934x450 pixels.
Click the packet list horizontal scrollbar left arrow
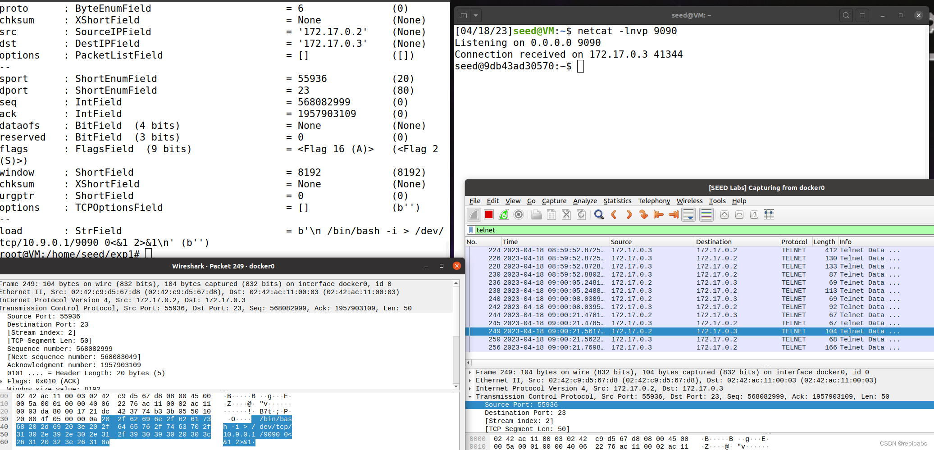pyautogui.click(x=469, y=363)
